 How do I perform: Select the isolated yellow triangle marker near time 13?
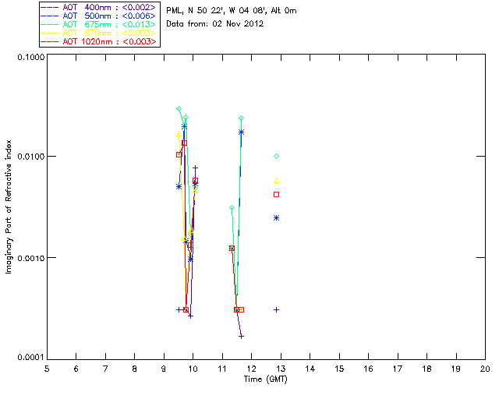[x=277, y=181]
